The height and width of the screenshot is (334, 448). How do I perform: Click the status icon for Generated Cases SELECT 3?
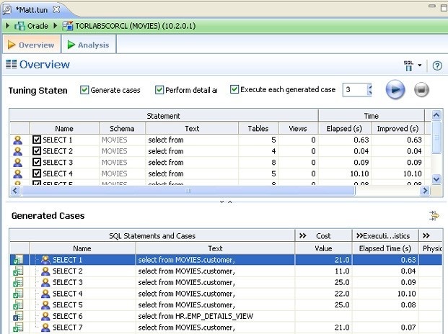pos(18,282)
